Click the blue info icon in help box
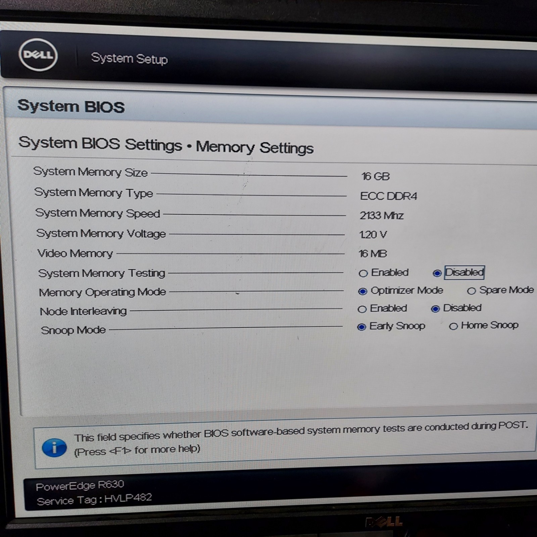This screenshot has height=537, width=537. point(54,448)
